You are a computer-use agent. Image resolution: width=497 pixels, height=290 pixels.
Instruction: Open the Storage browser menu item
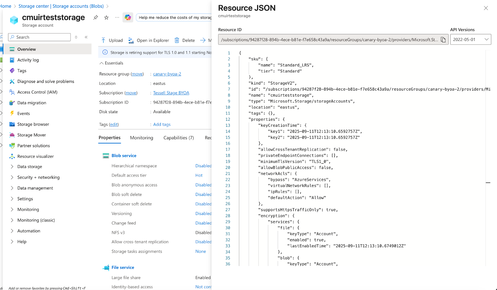pos(33,124)
